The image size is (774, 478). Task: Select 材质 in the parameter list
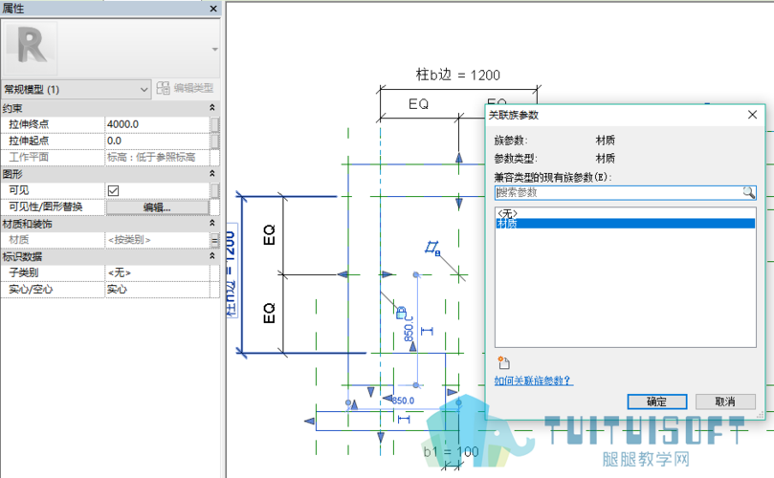point(625,224)
